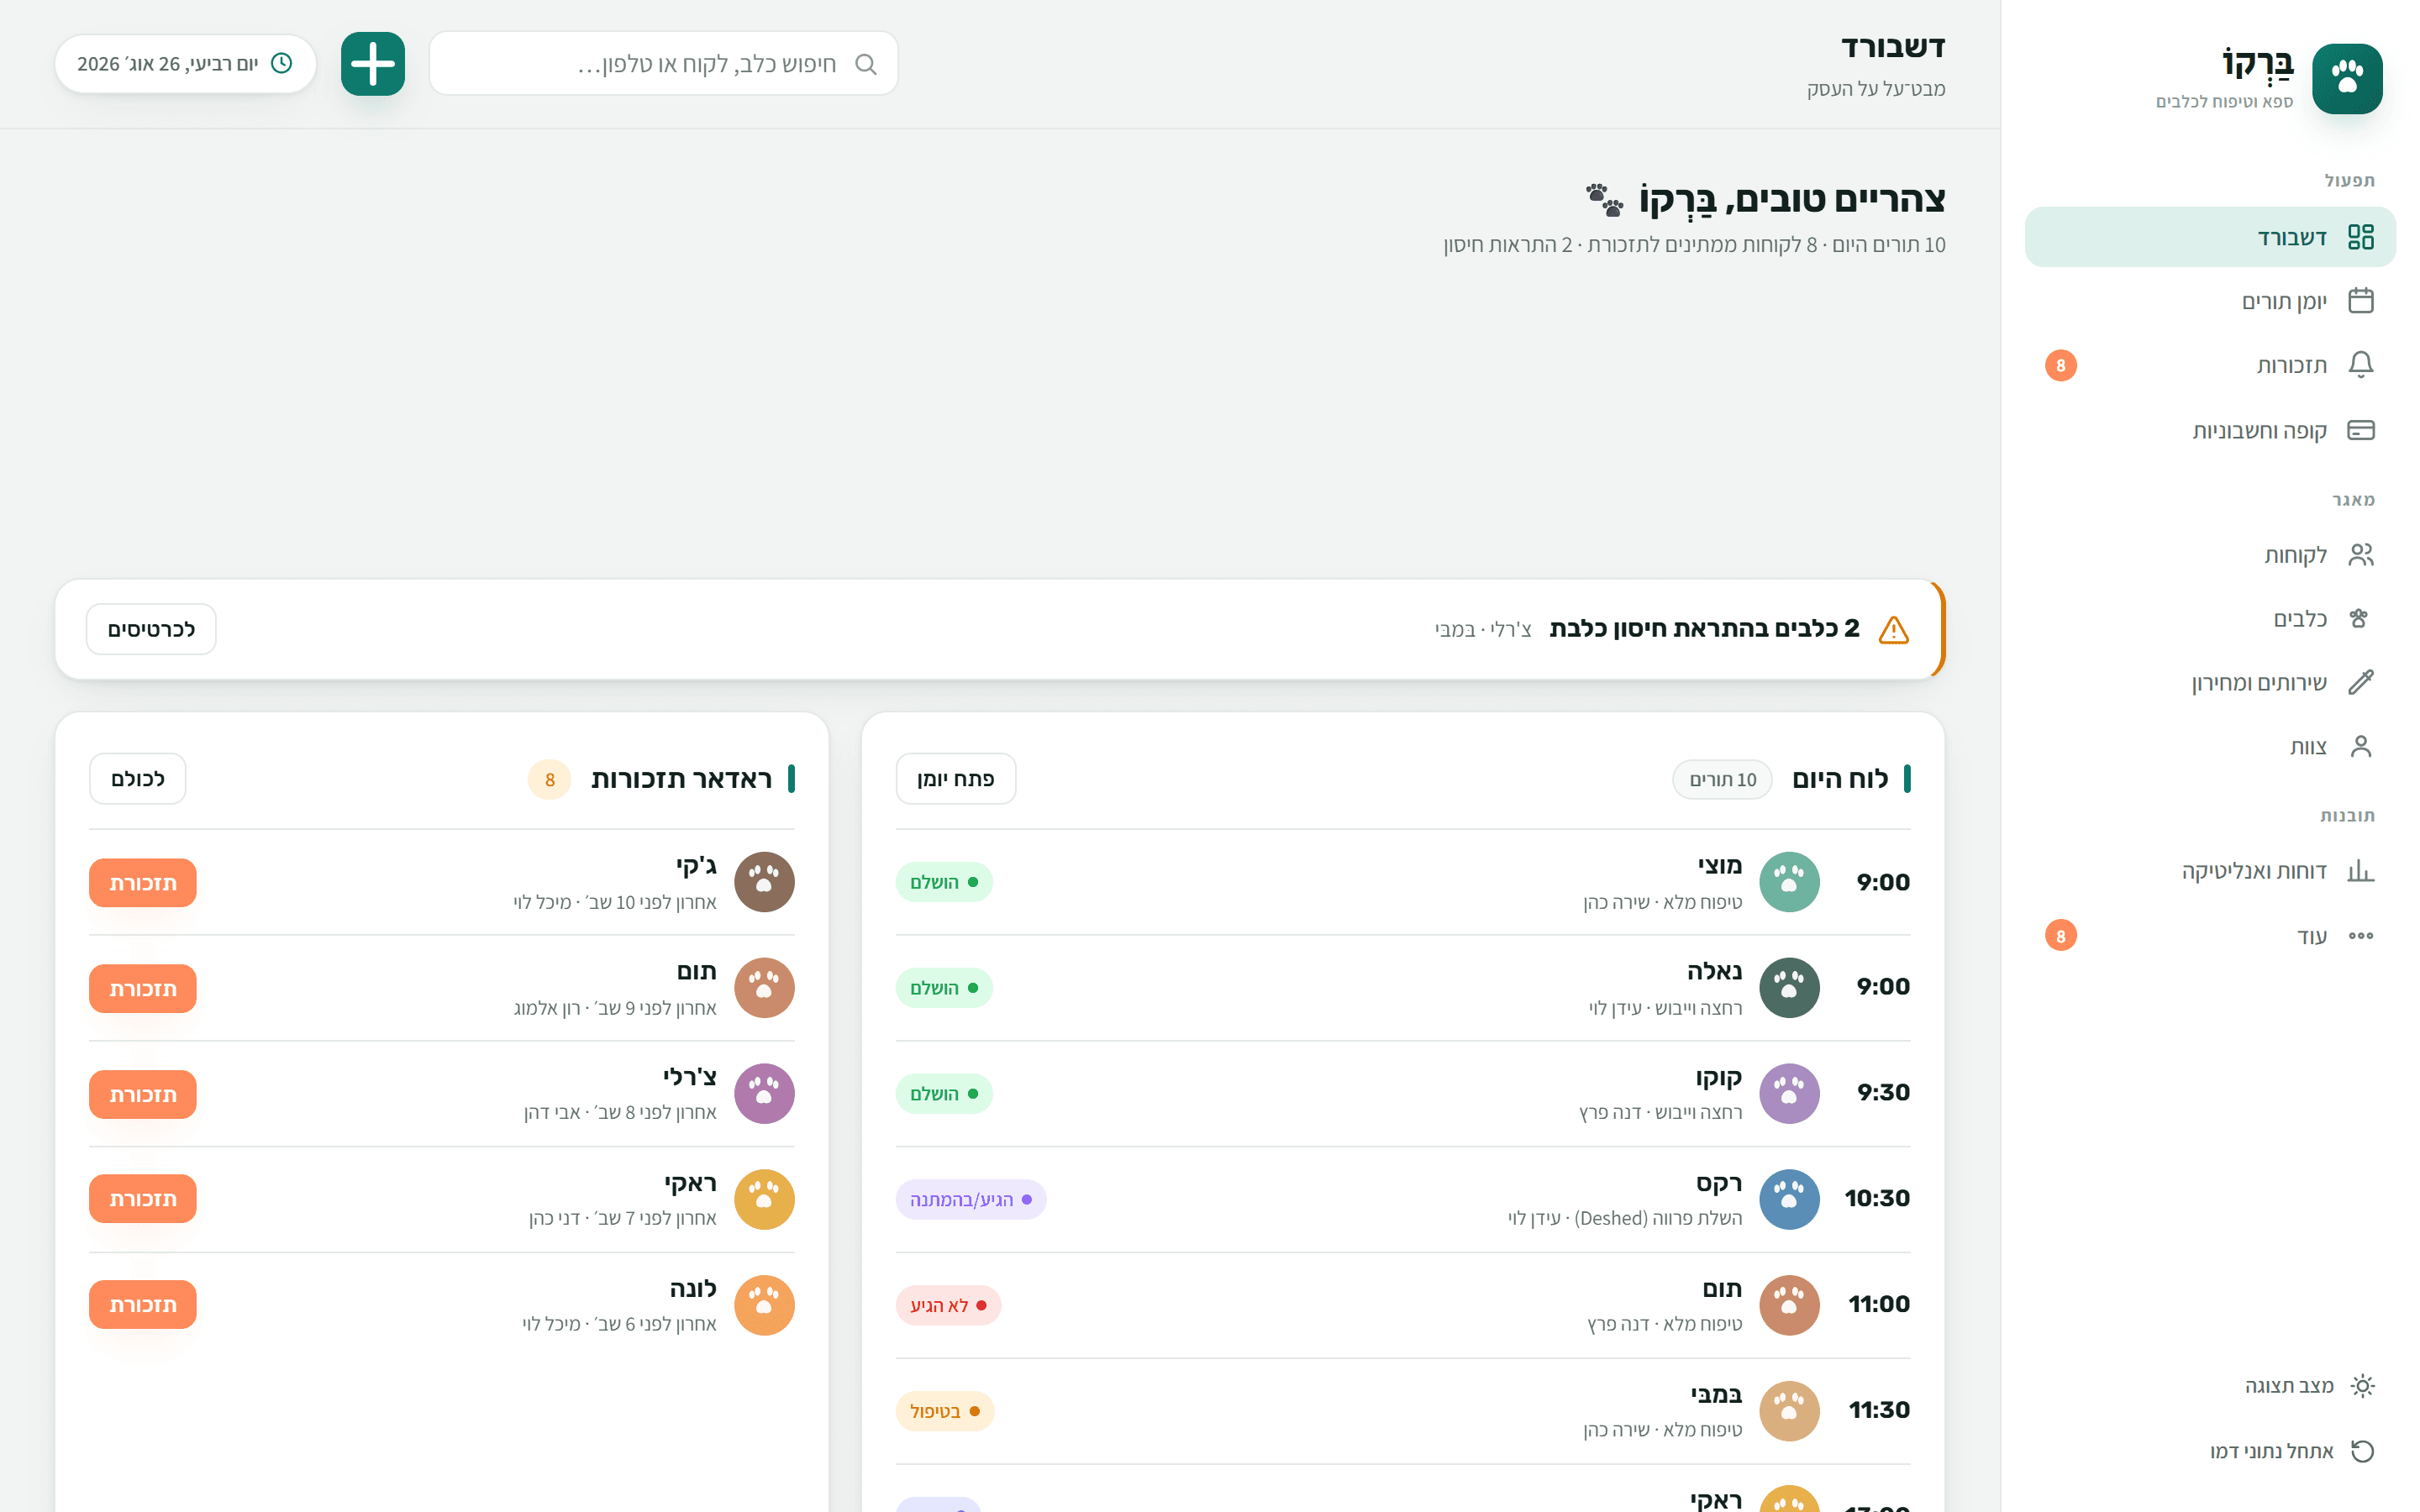Click the הושלם status on קוקו's row
Viewport: 2420px width, 1512px height.
click(x=944, y=1094)
